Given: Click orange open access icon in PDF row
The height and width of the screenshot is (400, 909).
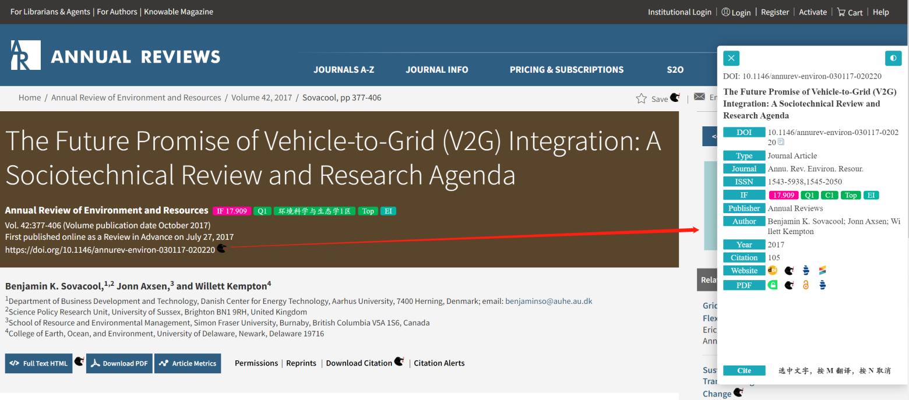Looking at the screenshot, I should click(806, 285).
